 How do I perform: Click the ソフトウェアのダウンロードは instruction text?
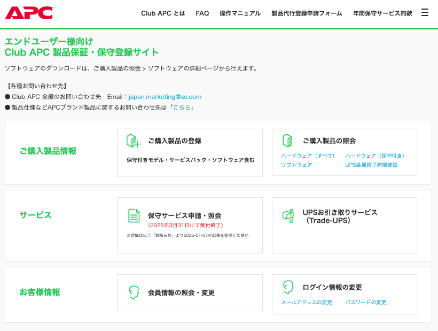tap(131, 68)
